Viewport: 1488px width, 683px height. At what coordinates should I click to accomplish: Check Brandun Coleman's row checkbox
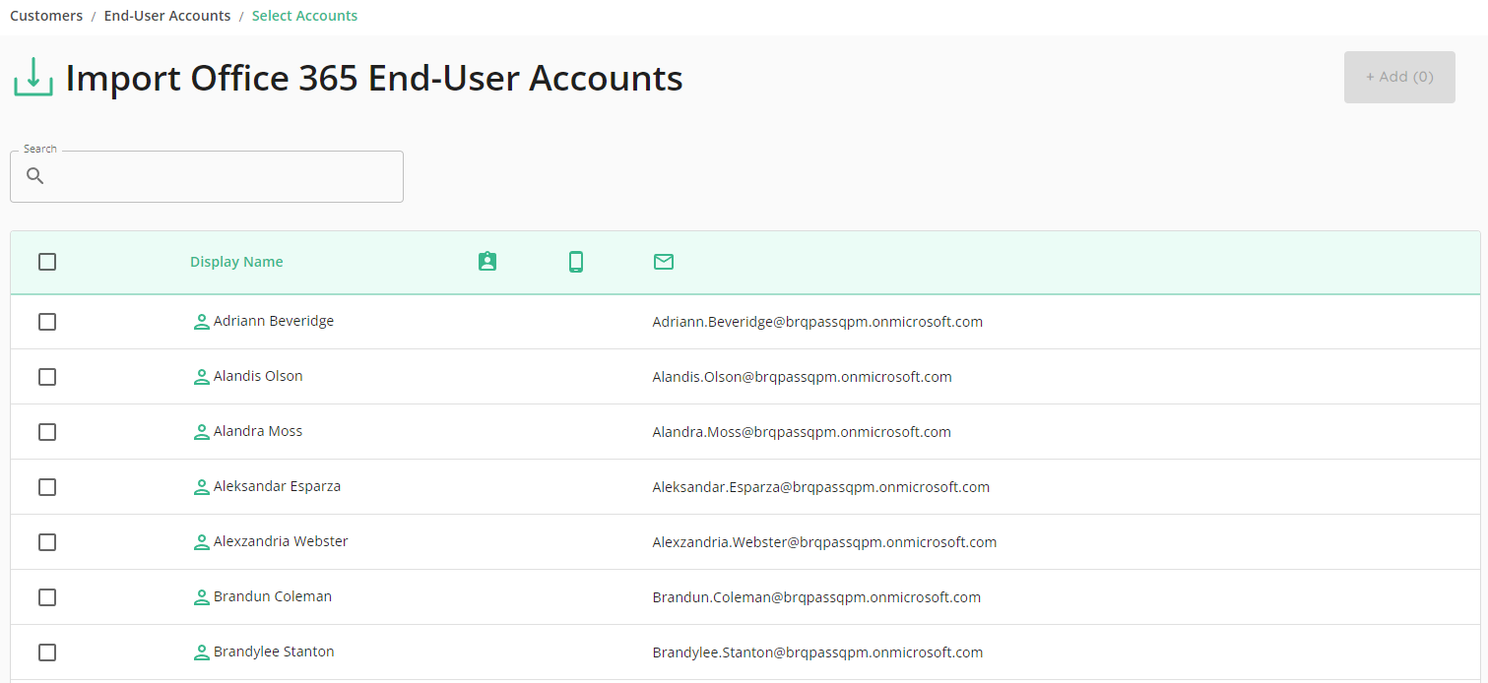(47, 597)
